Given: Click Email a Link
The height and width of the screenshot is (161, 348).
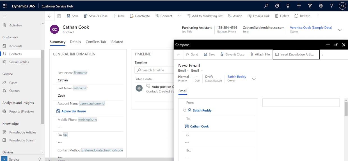Looking at the screenshot, I should click(258, 16).
